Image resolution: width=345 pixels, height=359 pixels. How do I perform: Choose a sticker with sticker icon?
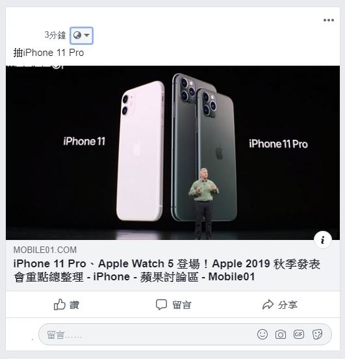point(317,334)
